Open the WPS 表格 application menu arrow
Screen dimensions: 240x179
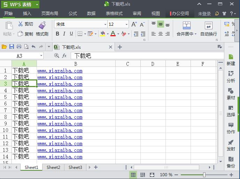[37, 5]
